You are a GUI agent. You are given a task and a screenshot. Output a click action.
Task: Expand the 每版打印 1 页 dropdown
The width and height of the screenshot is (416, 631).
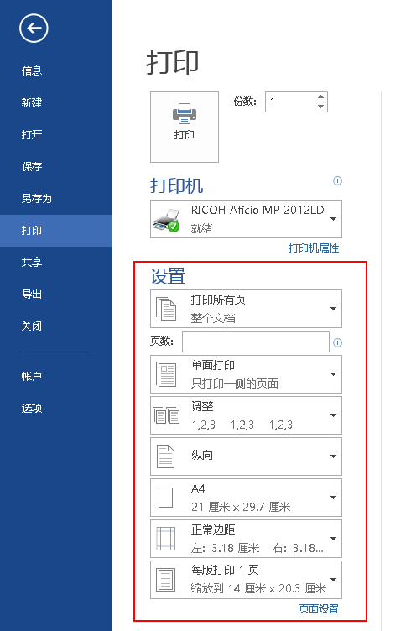[x=247, y=580]
